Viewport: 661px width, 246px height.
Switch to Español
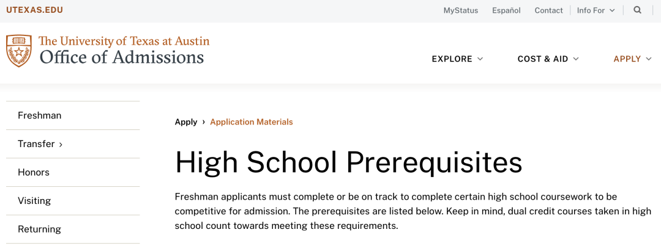(x=506, y=10)
